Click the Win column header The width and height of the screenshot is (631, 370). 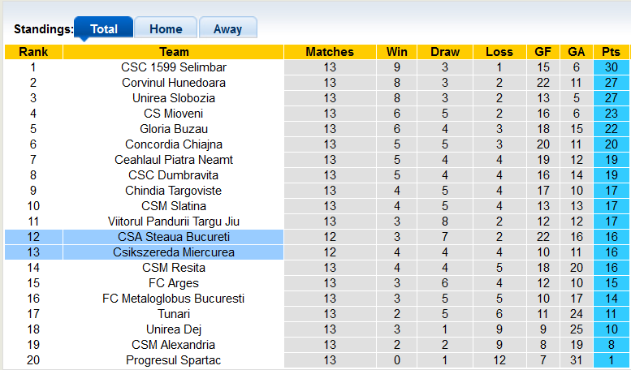(397, 52)
